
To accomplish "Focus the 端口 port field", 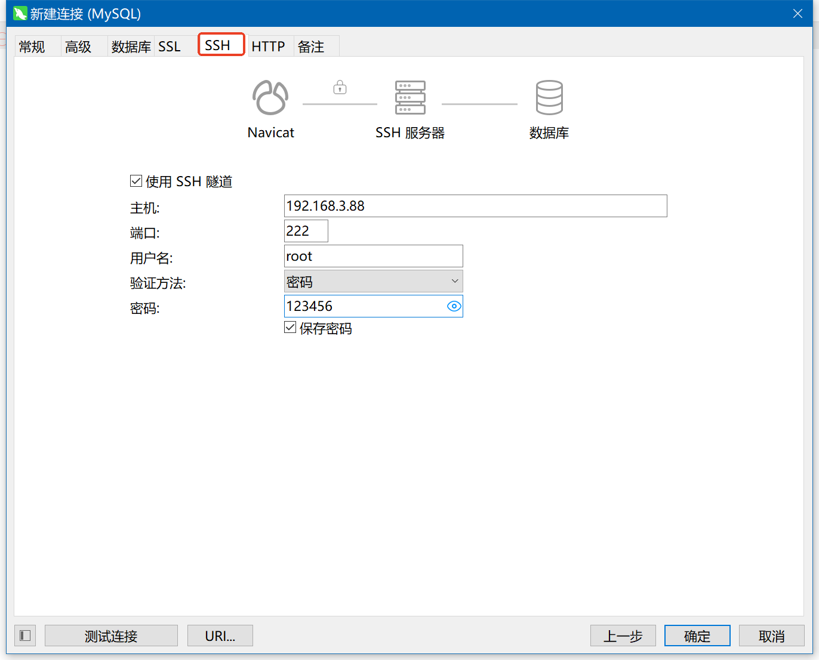I will click(306, 231).
